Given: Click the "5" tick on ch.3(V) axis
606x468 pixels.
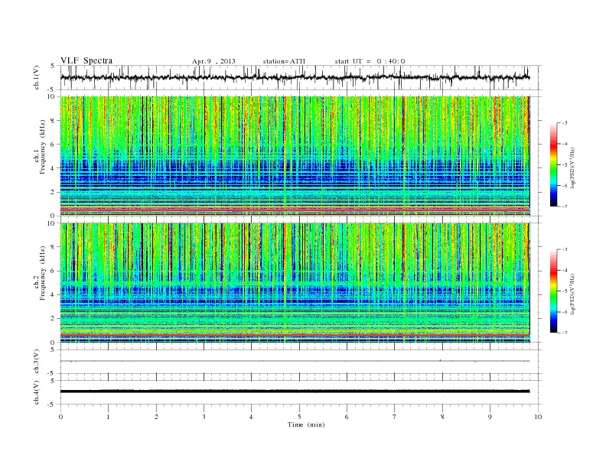Looking at the screenshot, I should (x=53, y=349).
